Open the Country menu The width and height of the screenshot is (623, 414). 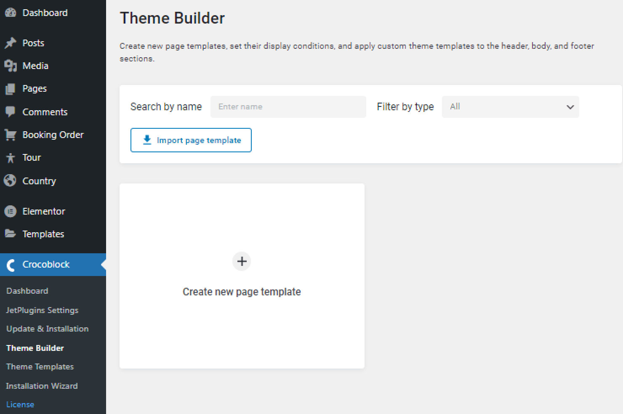53,181
